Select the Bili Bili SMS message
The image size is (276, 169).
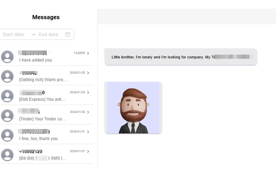pyautogui.click(x=42, y=158)
